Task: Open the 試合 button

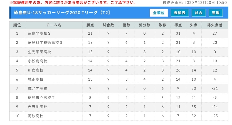Action: pos(199,13)
